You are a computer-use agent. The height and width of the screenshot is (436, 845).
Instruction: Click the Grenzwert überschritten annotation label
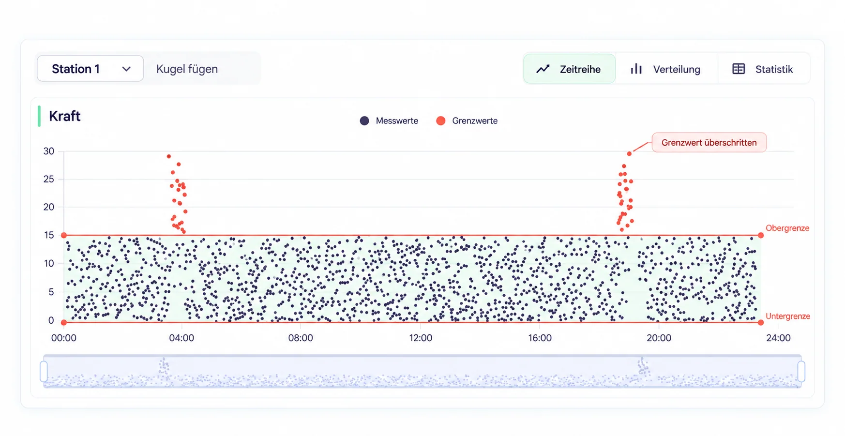(709, 143)
